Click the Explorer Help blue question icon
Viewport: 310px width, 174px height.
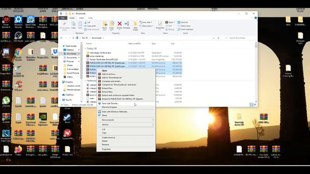click(x=256, y=18)
